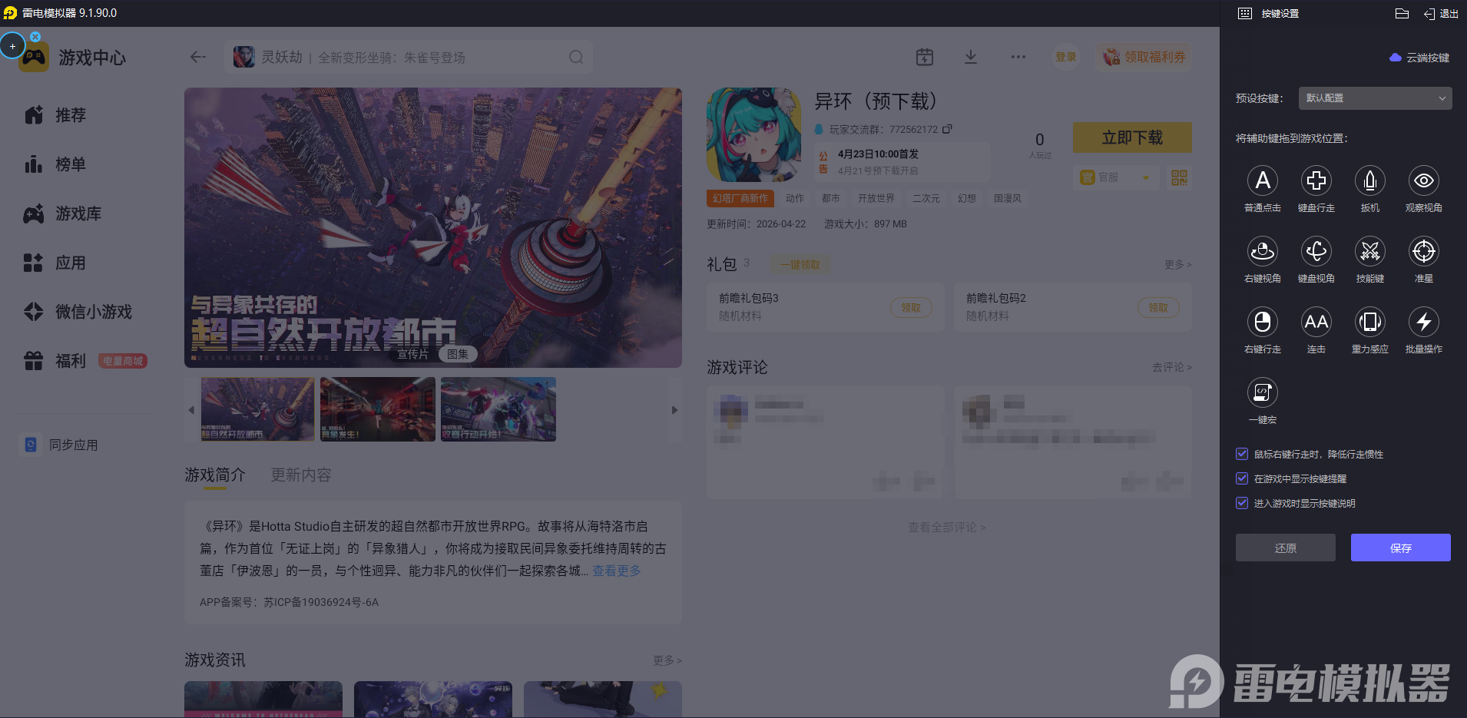Click the search magnifier icon
Screen dimensions: 1467x718
(576, 57)
